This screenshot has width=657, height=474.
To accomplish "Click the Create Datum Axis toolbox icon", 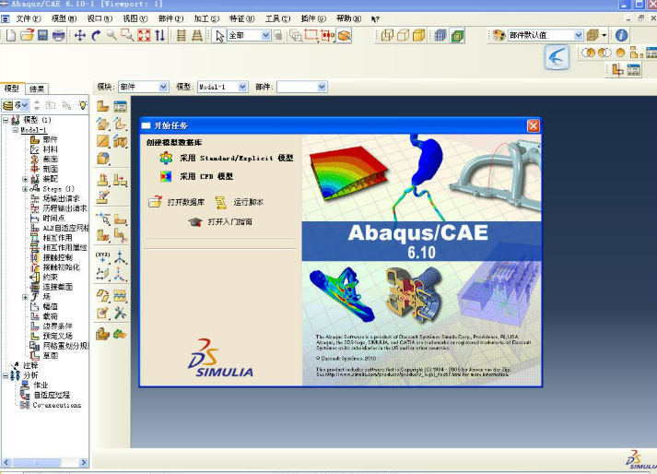I will click(120, 255).
